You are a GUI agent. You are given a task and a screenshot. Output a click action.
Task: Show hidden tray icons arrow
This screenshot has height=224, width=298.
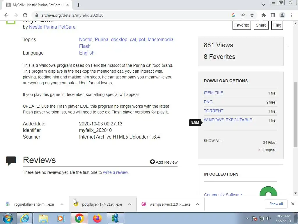[247, 218]
